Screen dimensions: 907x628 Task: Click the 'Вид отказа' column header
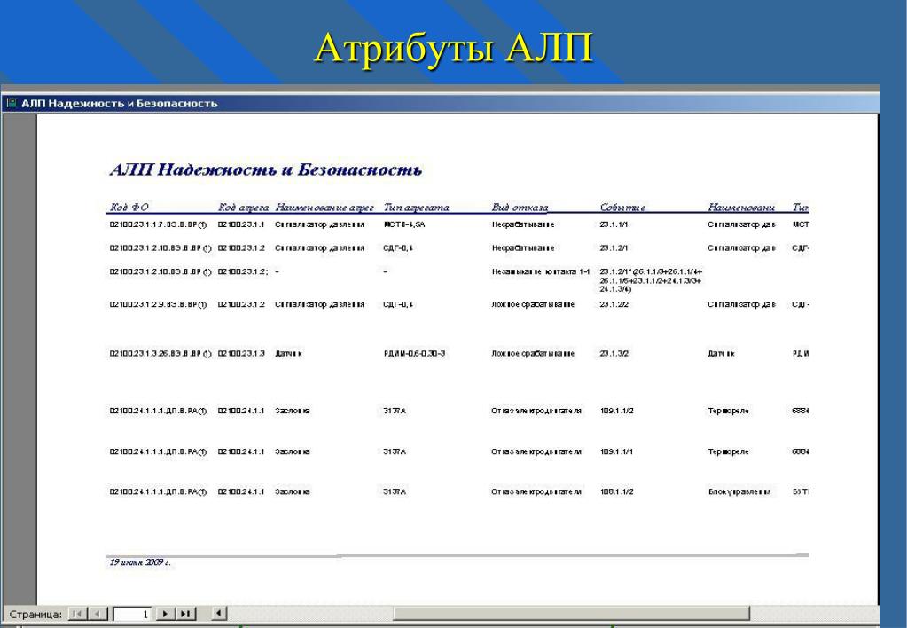[520, 208]
